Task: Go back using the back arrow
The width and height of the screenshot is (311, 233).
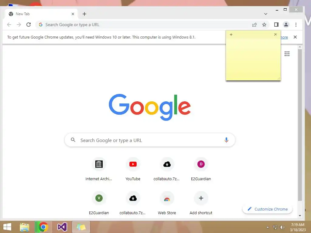Action: [x=9, y=25]
